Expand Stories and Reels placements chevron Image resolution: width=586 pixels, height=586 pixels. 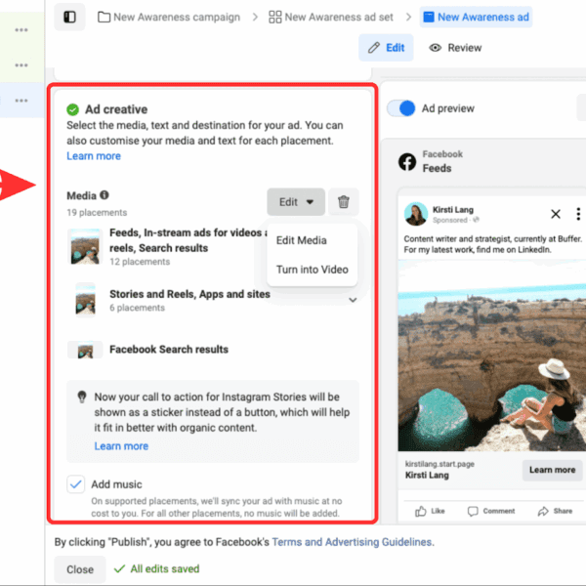(353, 300)
